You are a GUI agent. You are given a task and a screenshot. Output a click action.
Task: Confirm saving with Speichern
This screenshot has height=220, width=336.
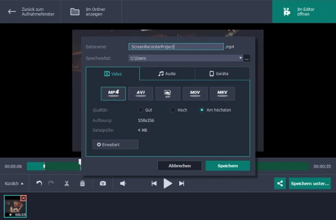[x=228, y=166]
